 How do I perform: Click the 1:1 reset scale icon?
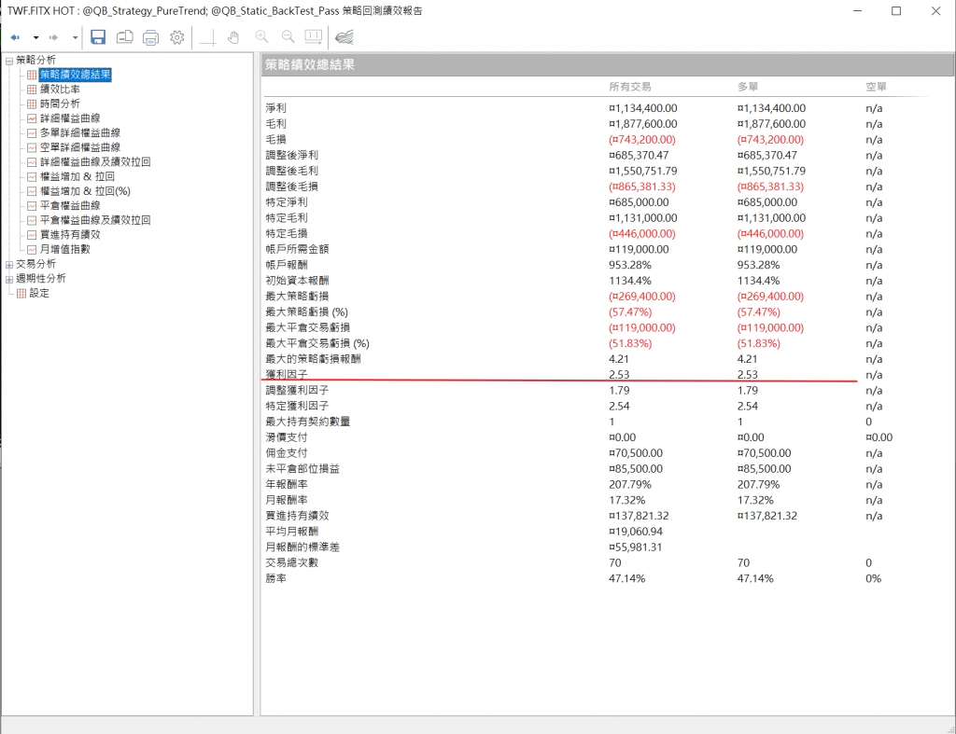pos(314,37)
